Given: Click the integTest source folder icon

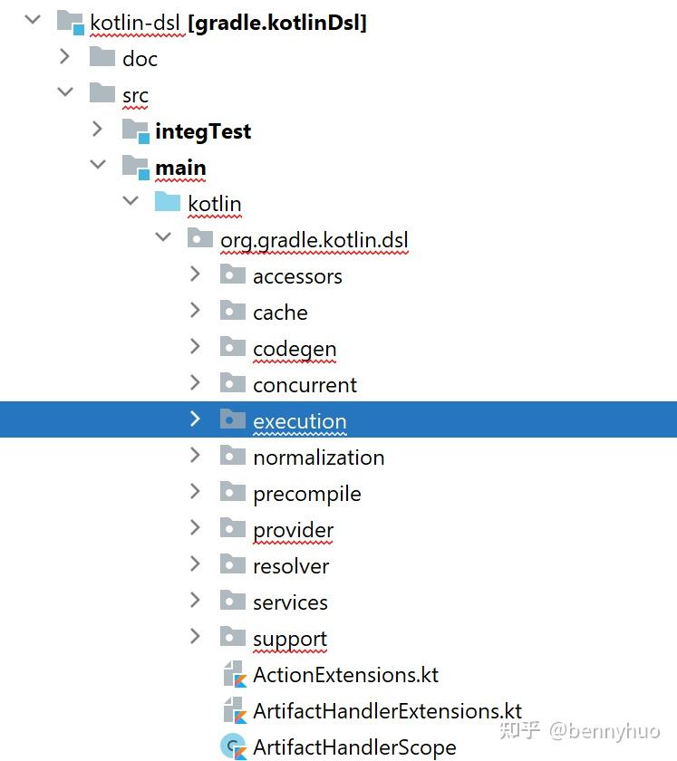Looking at the screenshot, I should click(136, 130).
